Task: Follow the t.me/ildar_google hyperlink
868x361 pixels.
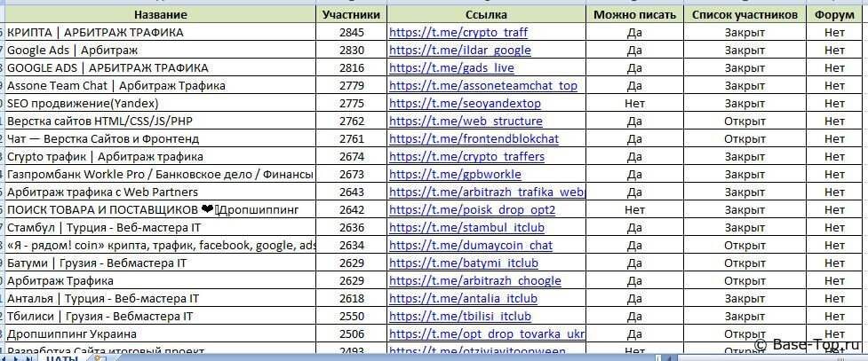Action: (459, 51)
